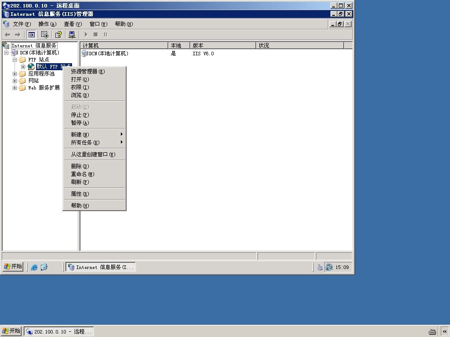Image resolution: width=450 pixels, height=337 pixels.
Task: Click the Export List toolbar icon
Action: point(45,35)
